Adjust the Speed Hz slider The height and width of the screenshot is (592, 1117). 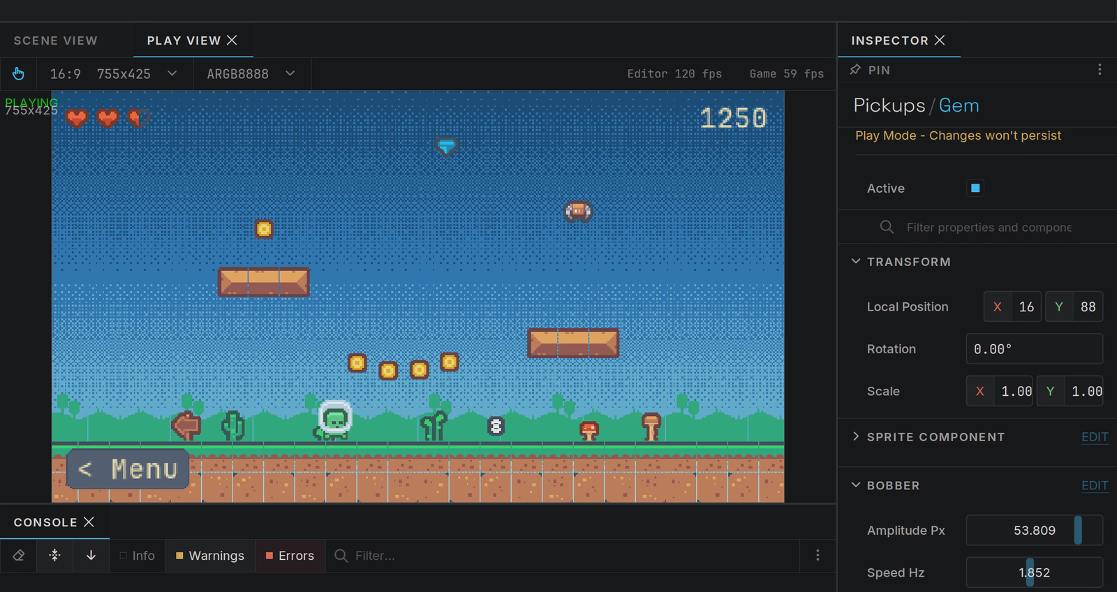coord(1035,572)
